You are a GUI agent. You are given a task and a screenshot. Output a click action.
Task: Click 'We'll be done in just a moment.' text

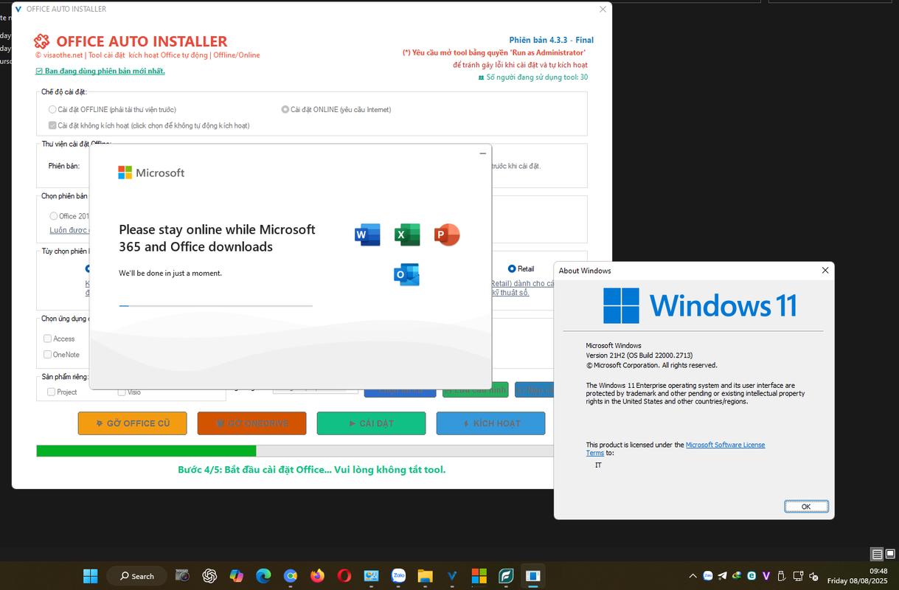pyautogui.click(x=170, y=273)
